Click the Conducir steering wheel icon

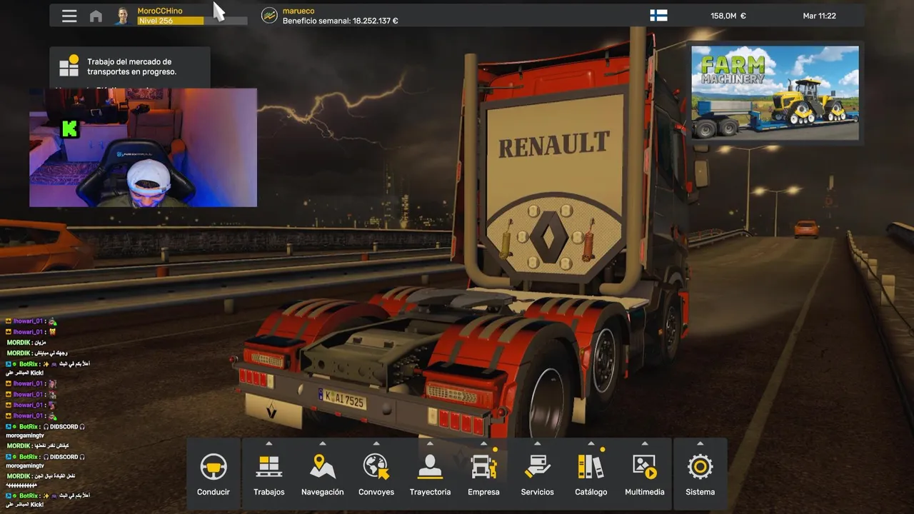click(x=214, y=467)
